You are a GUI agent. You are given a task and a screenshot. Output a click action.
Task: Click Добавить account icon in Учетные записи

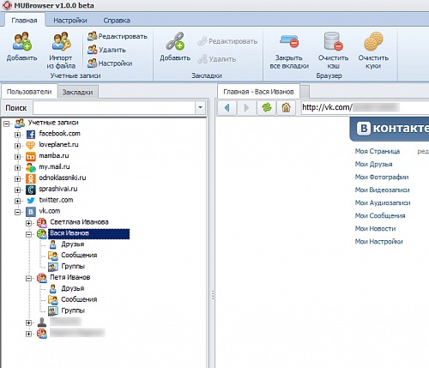[x=21, y=41]
